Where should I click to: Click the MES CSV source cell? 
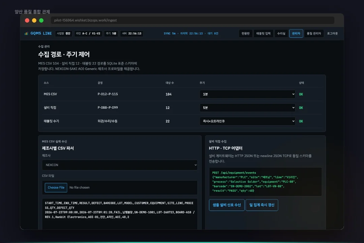point(50,94)
